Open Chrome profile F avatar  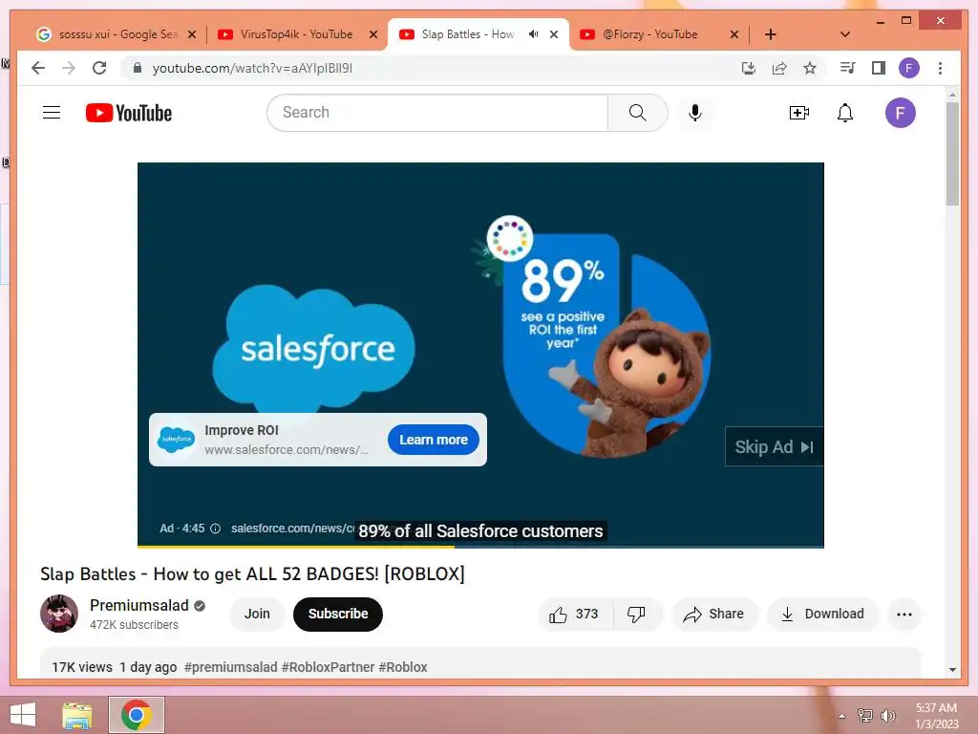[x=909, y=68]
